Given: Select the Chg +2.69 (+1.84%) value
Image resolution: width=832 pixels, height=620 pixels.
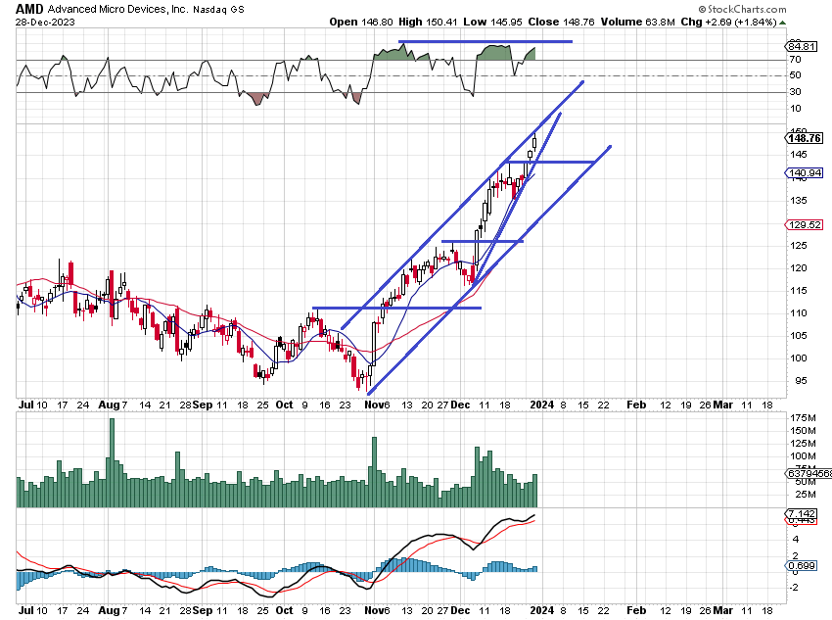Looking at the screenshot, I should pyautogui.click(x=728, y=22).
